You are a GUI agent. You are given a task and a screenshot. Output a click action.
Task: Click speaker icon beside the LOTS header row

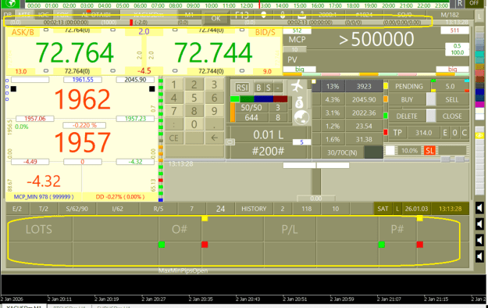pyautogui.click(x=479, y=224)
